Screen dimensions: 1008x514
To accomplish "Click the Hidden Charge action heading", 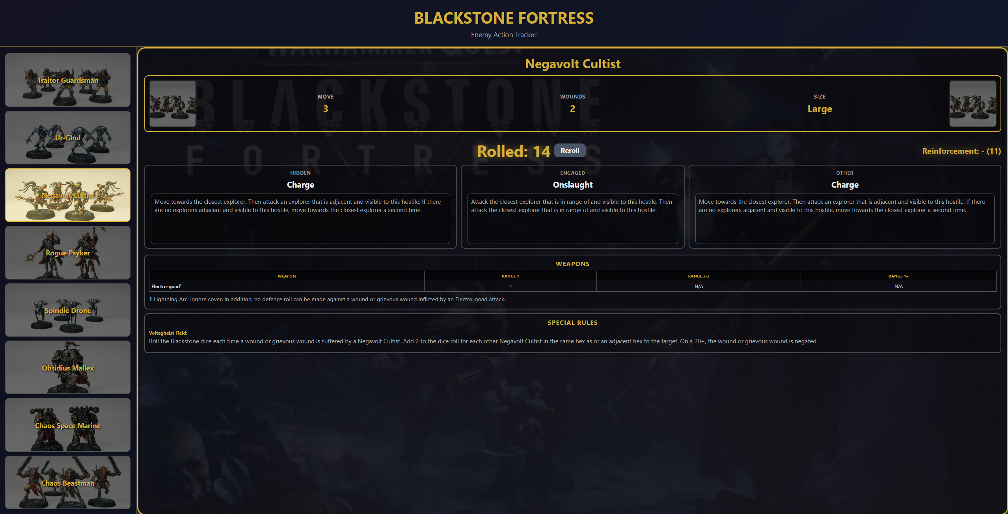I will [x=300, y=185].
